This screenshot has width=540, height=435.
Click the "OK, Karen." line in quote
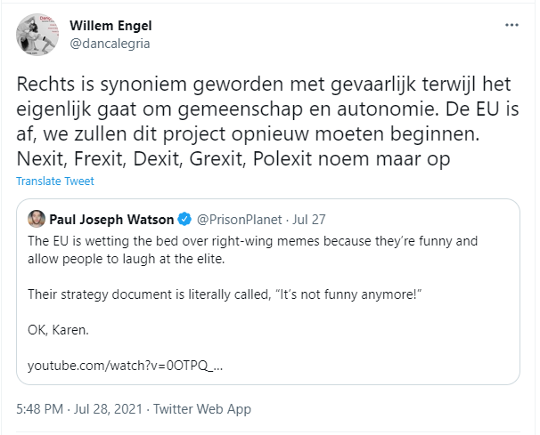(58, 330)
